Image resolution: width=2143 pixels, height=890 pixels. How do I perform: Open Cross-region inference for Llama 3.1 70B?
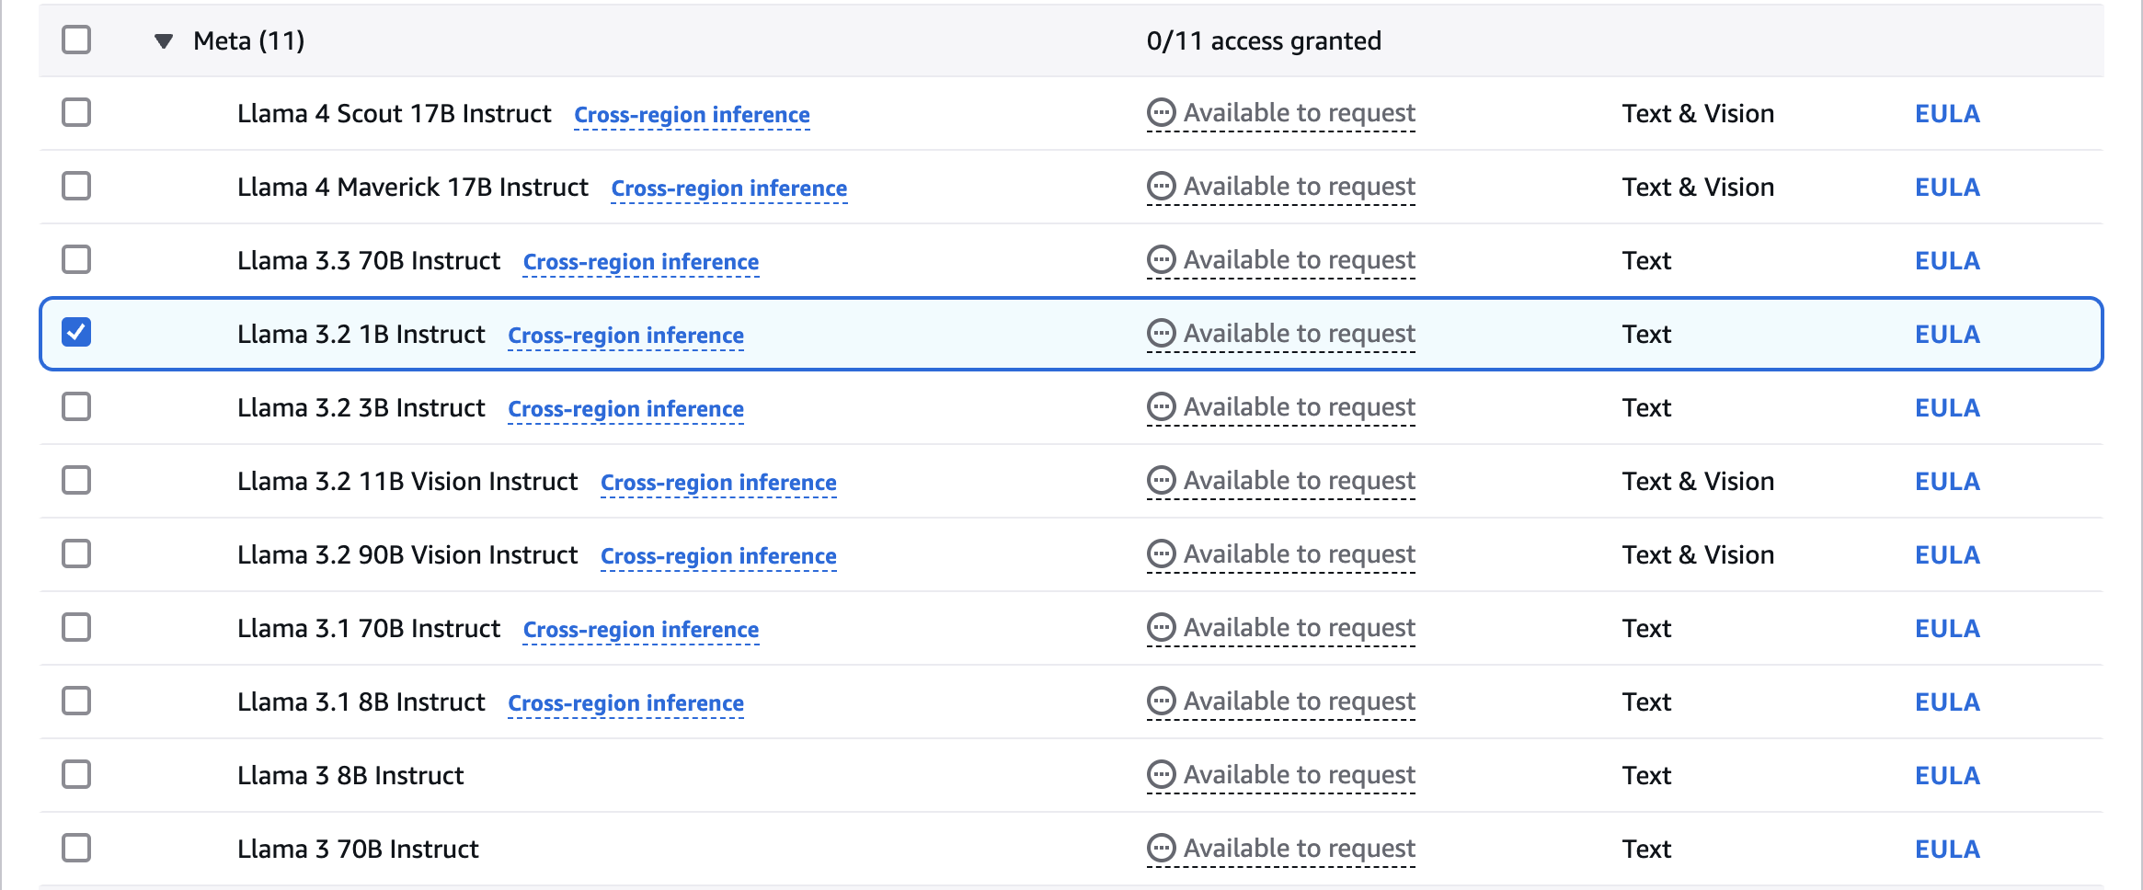641,630
